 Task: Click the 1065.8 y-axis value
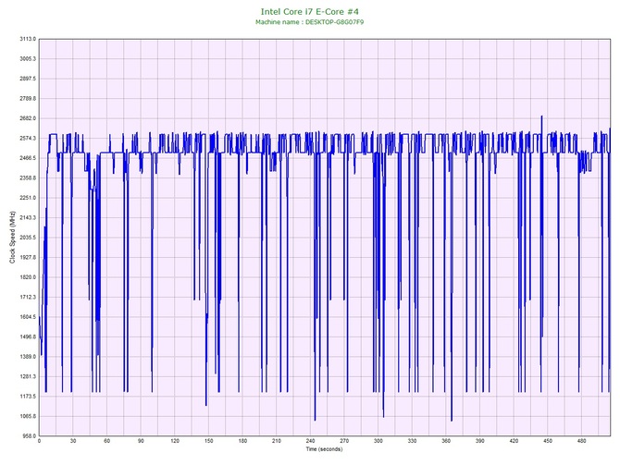pyautogui.click(x=28, y=416)
